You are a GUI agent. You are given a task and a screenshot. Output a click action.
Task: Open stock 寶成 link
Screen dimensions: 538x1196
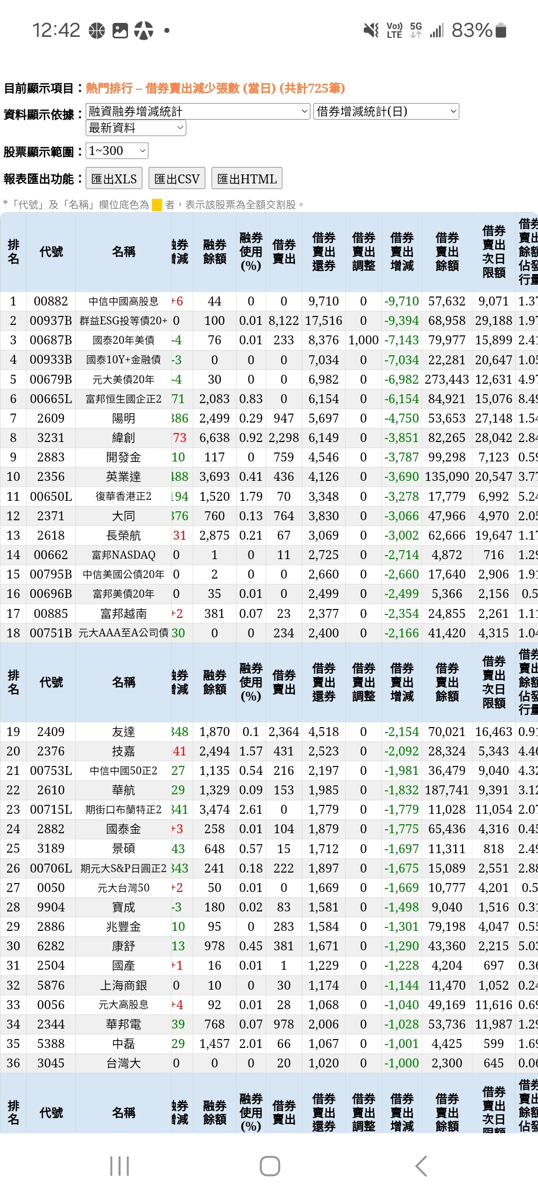tap(124, 907)
